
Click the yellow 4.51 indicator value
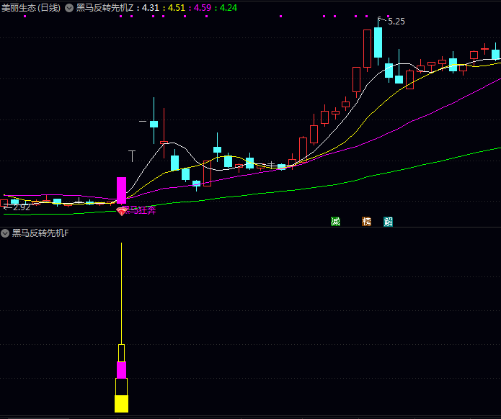coord(177,7)
